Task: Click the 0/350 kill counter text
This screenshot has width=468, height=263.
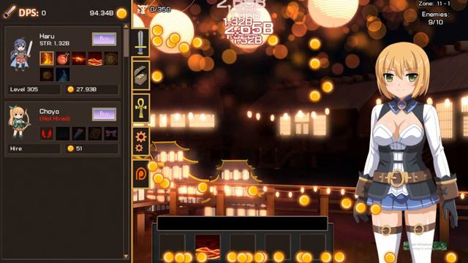Action: [x=160, y=9]
